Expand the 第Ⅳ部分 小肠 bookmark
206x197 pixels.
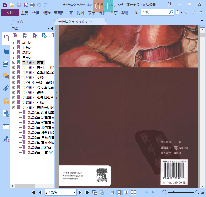click(x=13, y=77)
